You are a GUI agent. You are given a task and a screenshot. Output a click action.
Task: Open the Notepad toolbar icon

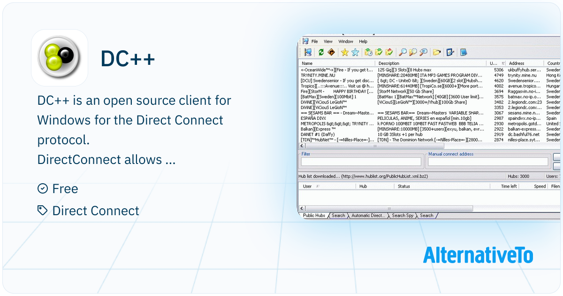point(464,52)
